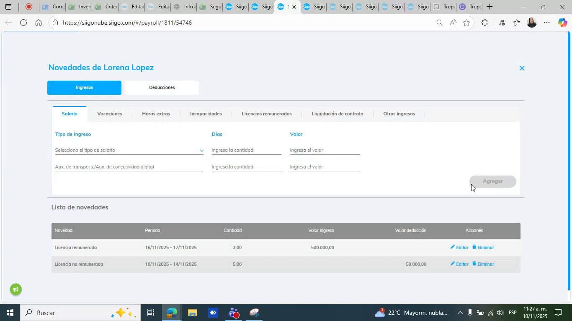This screenshot has height=321, width=572.
Task: Open the browser extensions icon
Action: (x=484, y=23)
